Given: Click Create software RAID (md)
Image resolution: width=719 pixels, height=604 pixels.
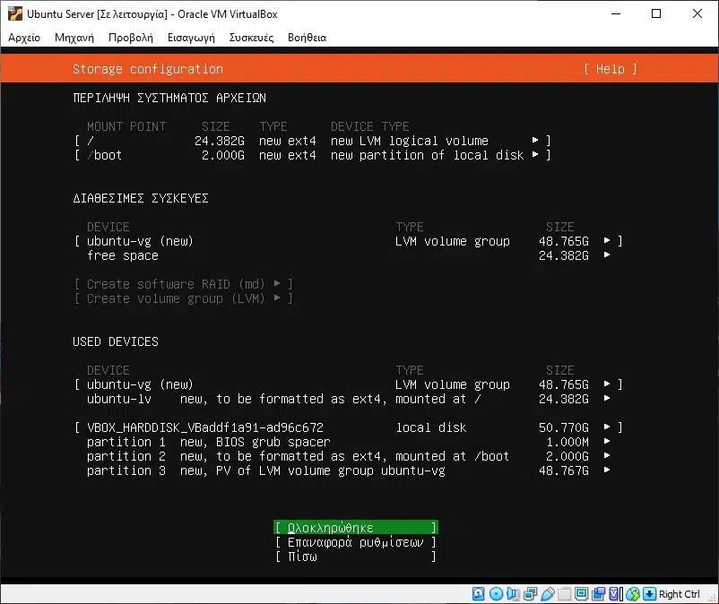Looking at the screenshot, I should pyautogui.click(x=184, y=284).
